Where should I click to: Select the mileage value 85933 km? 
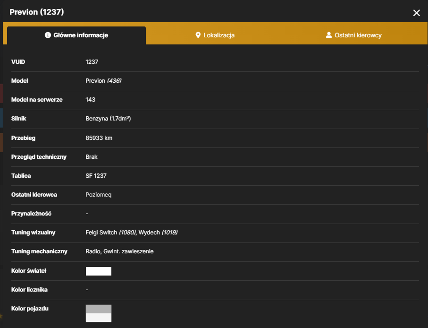click(99, 138)
